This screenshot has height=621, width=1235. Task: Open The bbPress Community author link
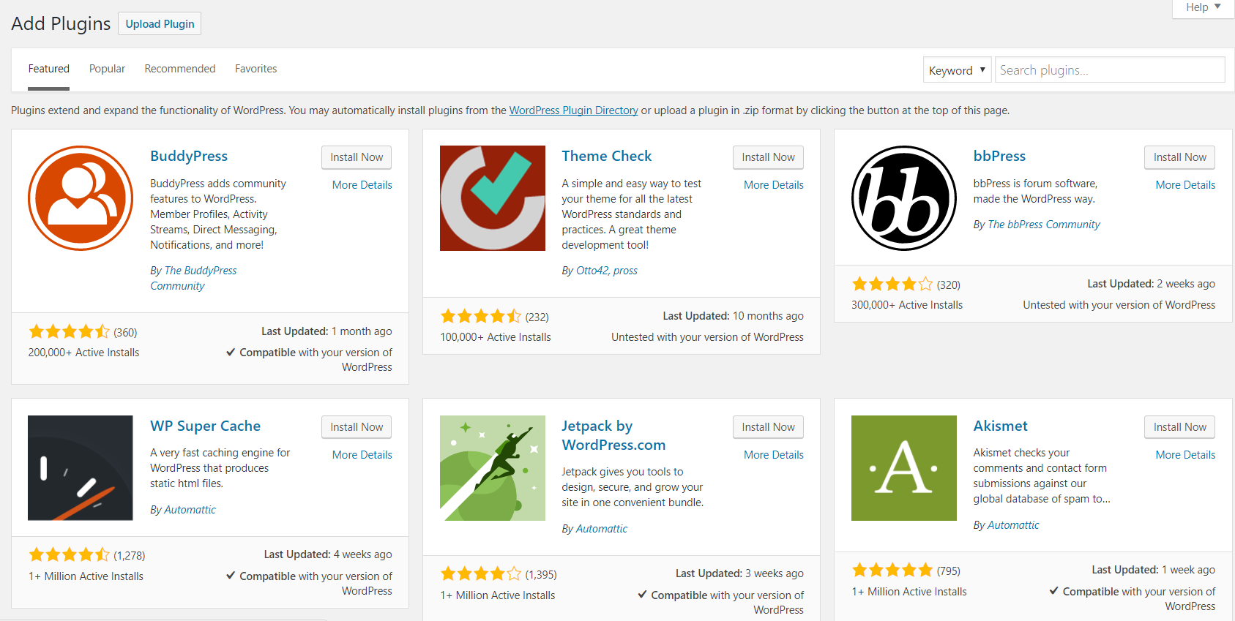click(1043, 225)
